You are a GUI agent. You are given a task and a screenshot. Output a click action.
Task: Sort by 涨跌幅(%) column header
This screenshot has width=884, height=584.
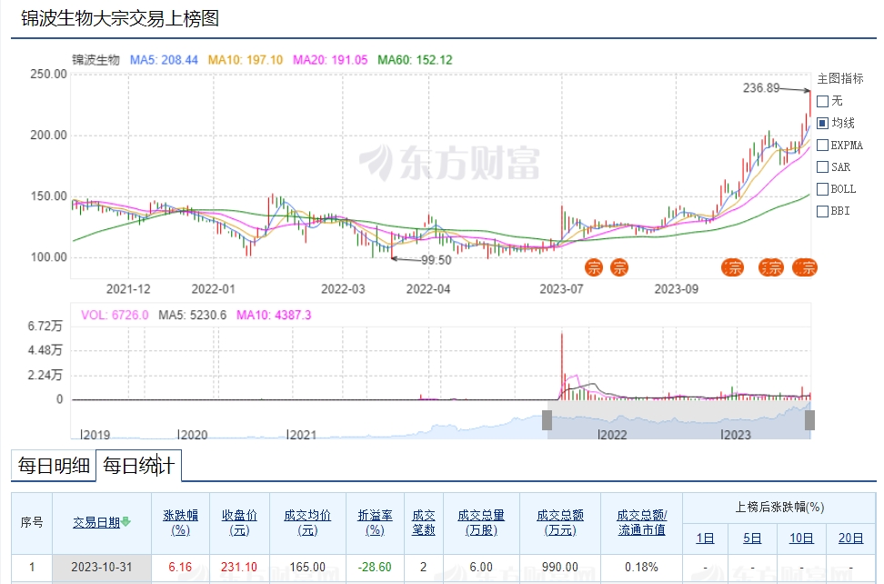pyautogui.click(x=180, y=522)
